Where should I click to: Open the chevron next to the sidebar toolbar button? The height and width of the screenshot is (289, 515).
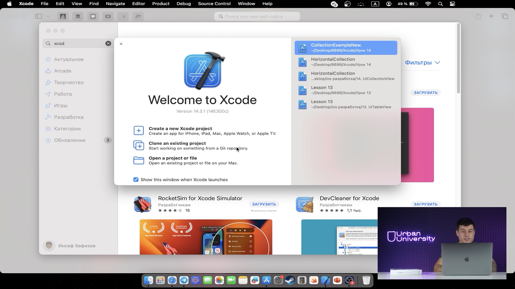point(47,16)
